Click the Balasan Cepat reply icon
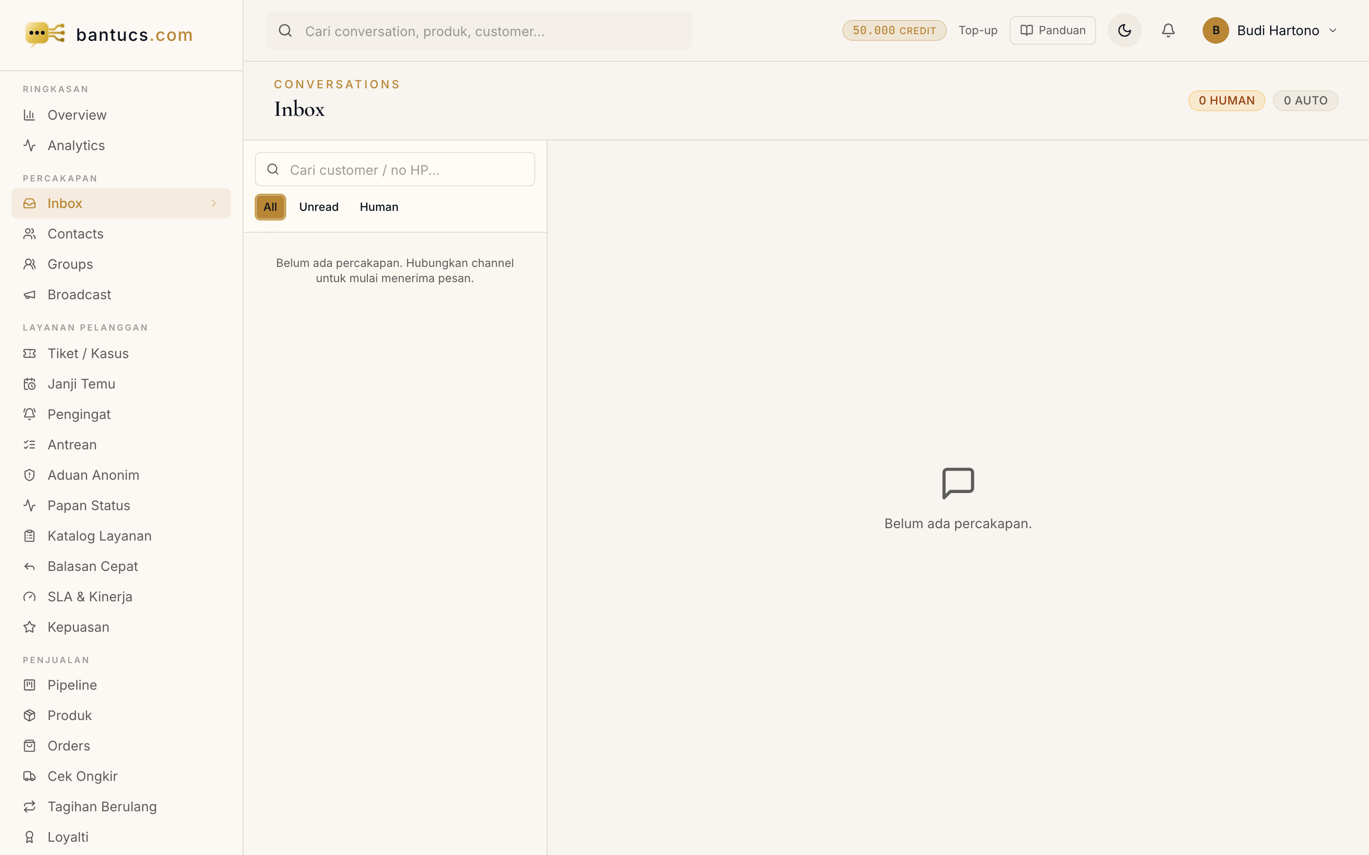The width and height of the screenshot is (1369, 855). click(29, 566)
